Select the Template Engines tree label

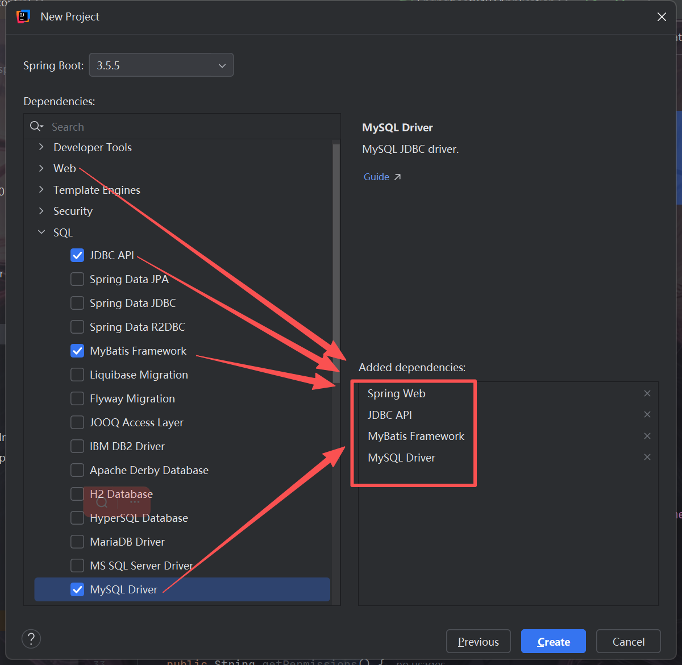coord(97,190)
